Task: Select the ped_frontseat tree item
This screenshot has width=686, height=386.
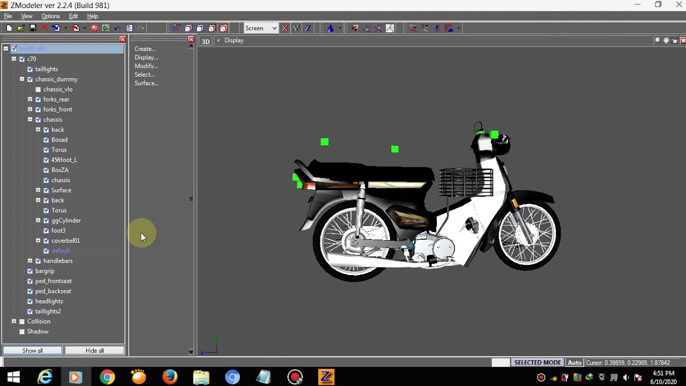Action: 53,281
